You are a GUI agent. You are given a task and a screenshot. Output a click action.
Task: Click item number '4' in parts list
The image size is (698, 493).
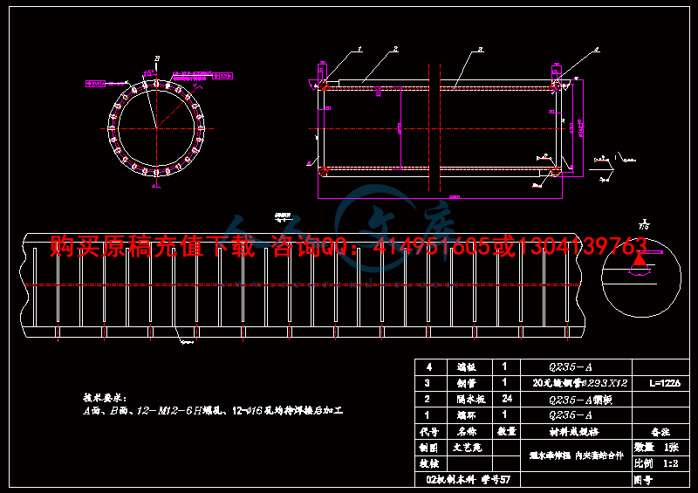pyautogui.click(x=428, y=367)
